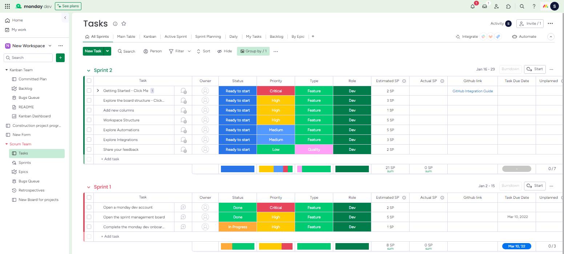Open the inbox tray icon

[484, 6]
